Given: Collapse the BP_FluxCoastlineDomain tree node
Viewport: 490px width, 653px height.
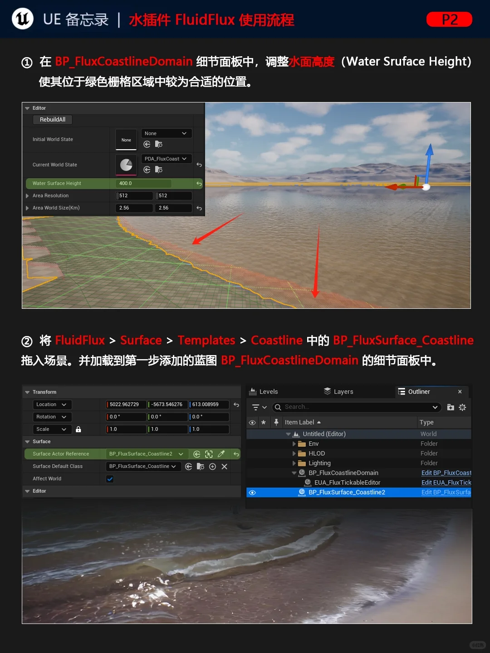Looking at the screenshot, I should tap(294, 473).
